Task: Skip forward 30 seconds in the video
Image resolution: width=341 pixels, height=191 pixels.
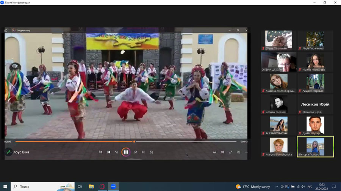Action: [135, 152]
